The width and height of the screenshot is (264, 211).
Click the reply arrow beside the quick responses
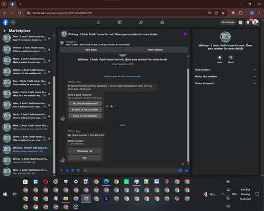111,106
